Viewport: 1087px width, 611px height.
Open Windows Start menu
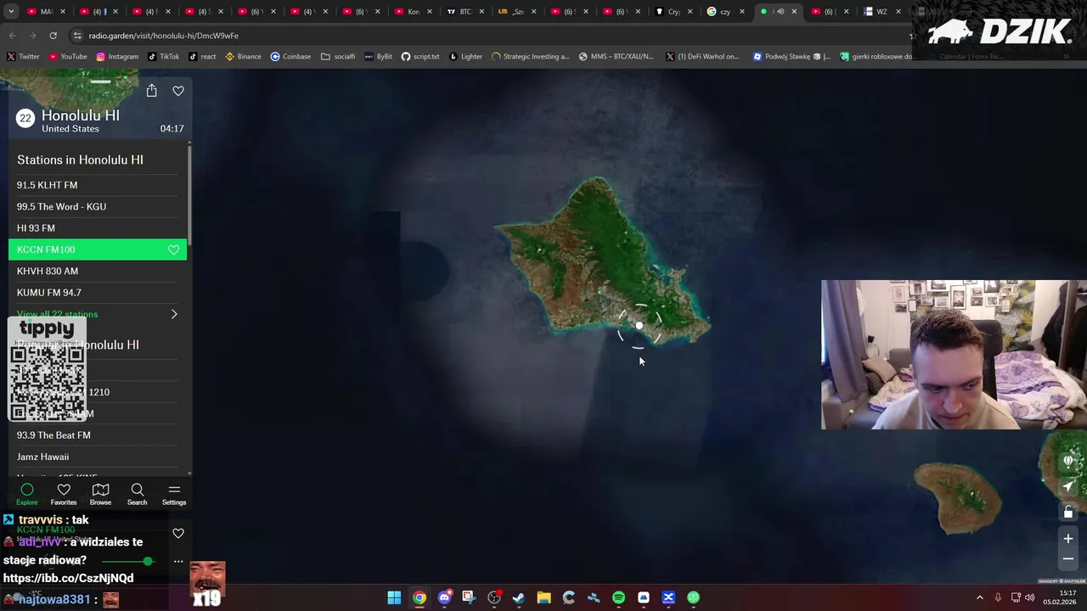click(x=394, y=597)
